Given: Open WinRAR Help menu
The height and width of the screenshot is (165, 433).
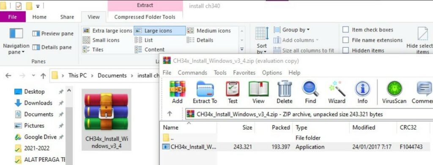Looking at the screenshot, I should coord(294,73).
